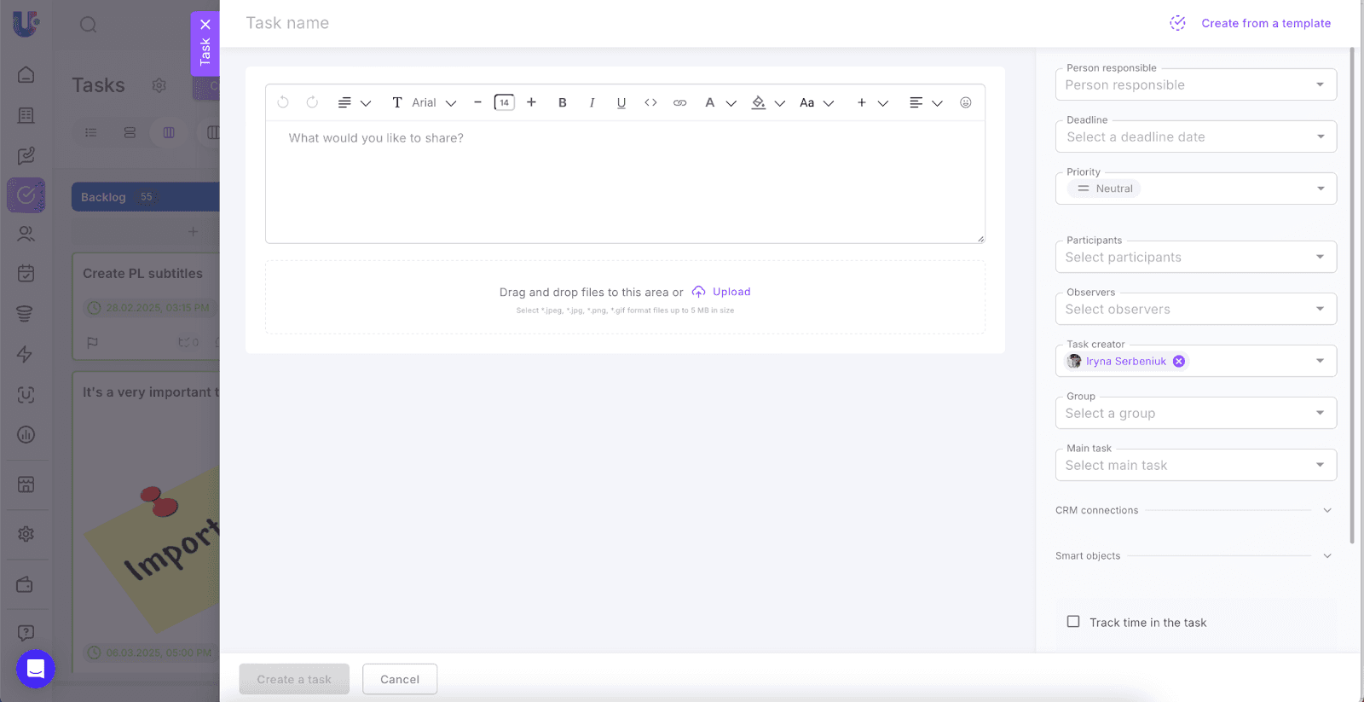The width and height of the screenshot is (1364, 702).
Task: Remove Iryna Serbeniuk from Task creator
Action: pos(1179,362)
